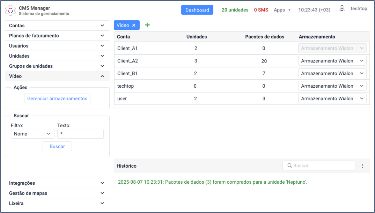Click data packet value 7 for Client_B1
This screenshot has width=375, height=213.
point(264,73)
